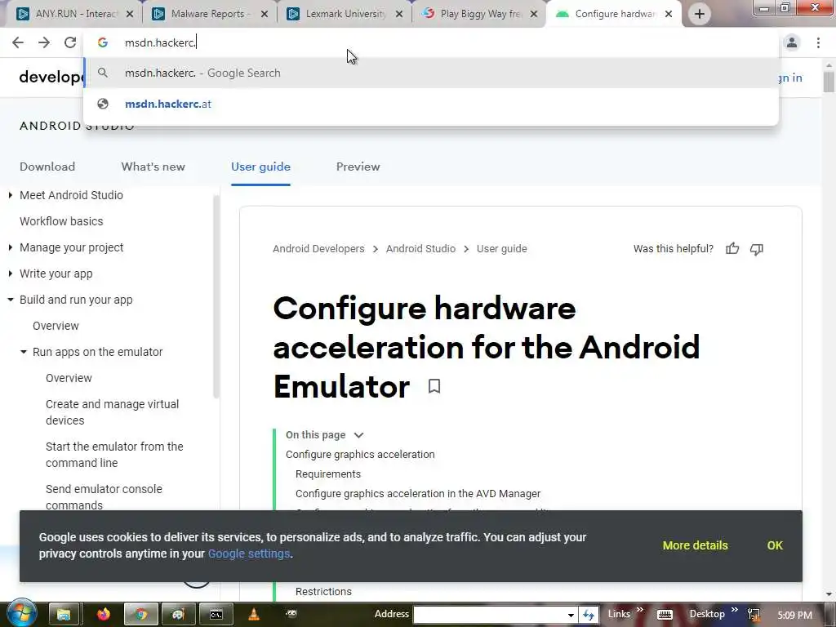Open the Chrome three-dot menu
Screen dimensions: 836x627
pos(818,42)
